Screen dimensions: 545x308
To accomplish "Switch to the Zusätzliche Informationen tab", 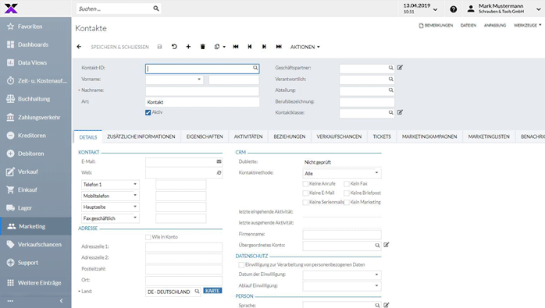I will tap(141, 136).
